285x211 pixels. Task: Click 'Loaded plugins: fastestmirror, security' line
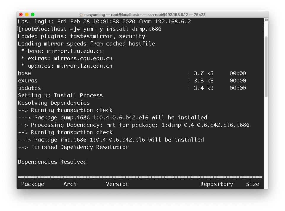tap(81, 36)
